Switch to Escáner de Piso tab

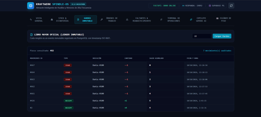[x=224, y=19]
